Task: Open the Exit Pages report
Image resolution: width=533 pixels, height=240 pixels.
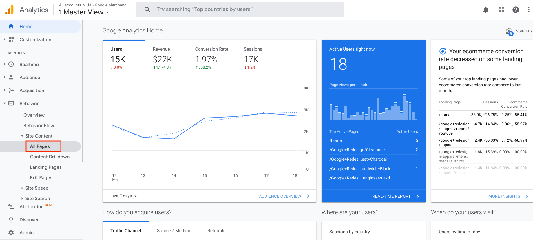Action: pos(41,178)
